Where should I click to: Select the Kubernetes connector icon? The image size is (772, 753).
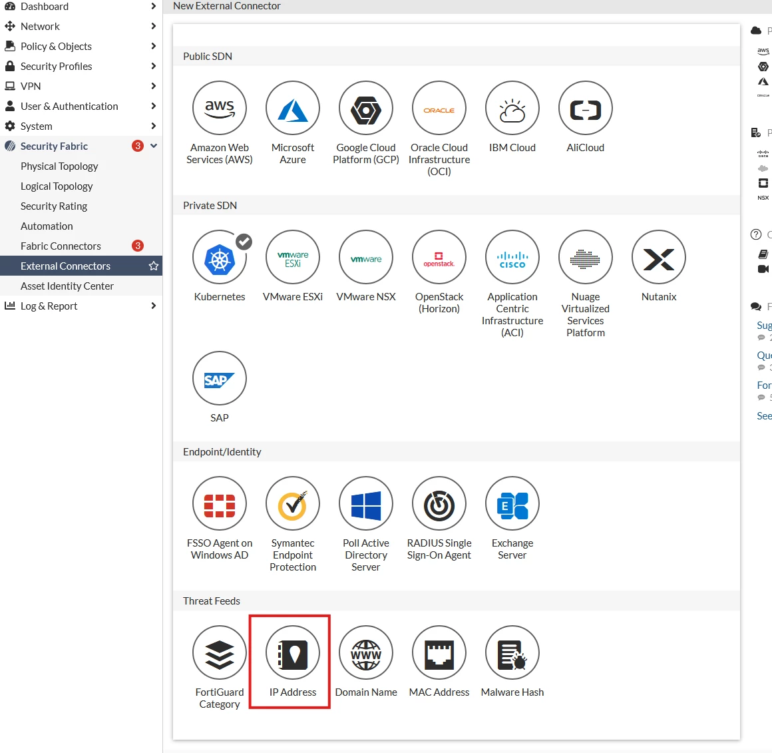coord(219,257)
